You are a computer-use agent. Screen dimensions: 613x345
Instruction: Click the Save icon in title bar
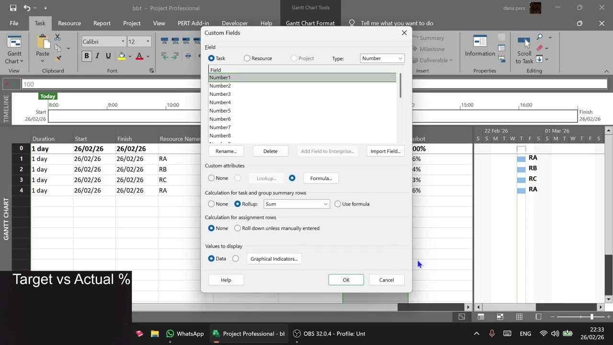pyautogui.click(x=13, y=8)
